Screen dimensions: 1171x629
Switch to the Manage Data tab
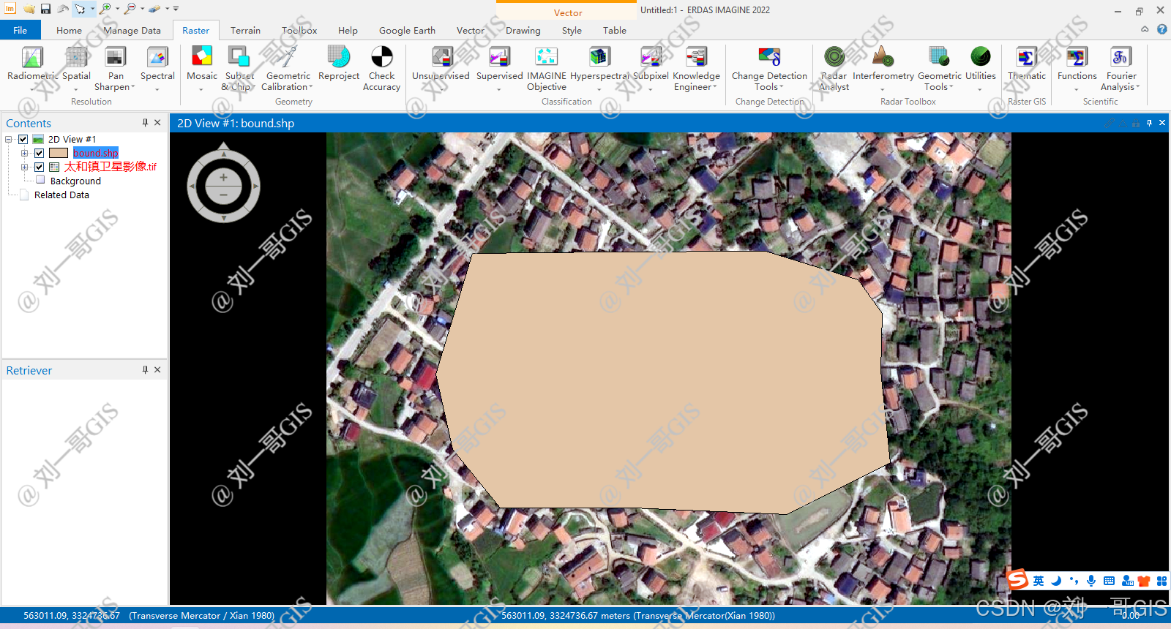tap(132, 30)
